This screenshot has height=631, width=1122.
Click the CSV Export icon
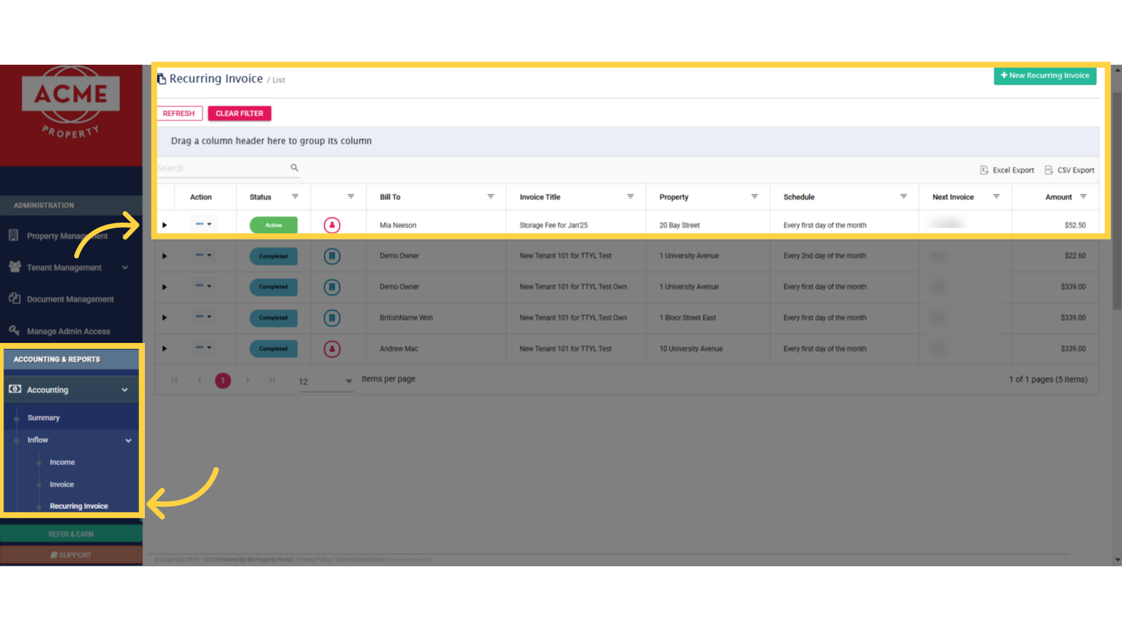[1049, 170]
